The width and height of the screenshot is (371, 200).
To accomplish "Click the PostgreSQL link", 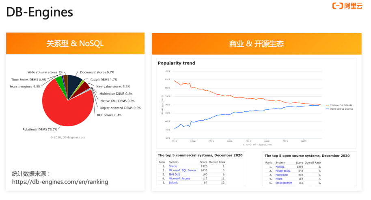I will (x=283, y=171).
